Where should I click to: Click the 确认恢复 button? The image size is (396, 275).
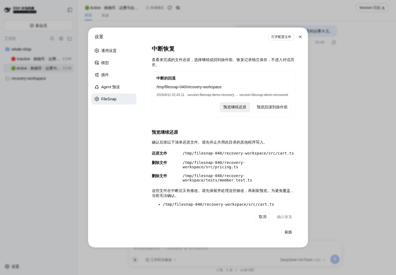285,217
